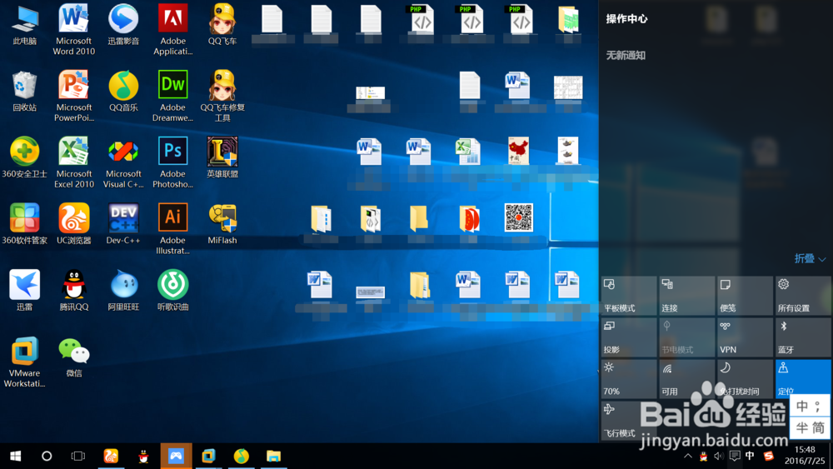Toggle VPN quick action tile

[744, 337]
